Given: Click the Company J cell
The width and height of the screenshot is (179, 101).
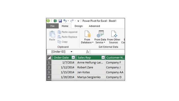Looking at the screenshot, I should coord(115,67).
